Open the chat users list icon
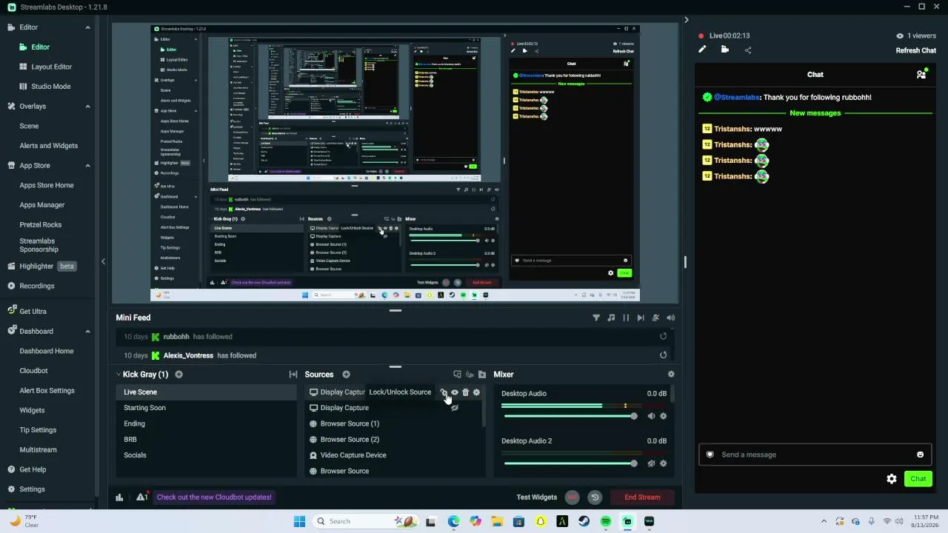Screen dimensions: 948x533 click(921, 74)
